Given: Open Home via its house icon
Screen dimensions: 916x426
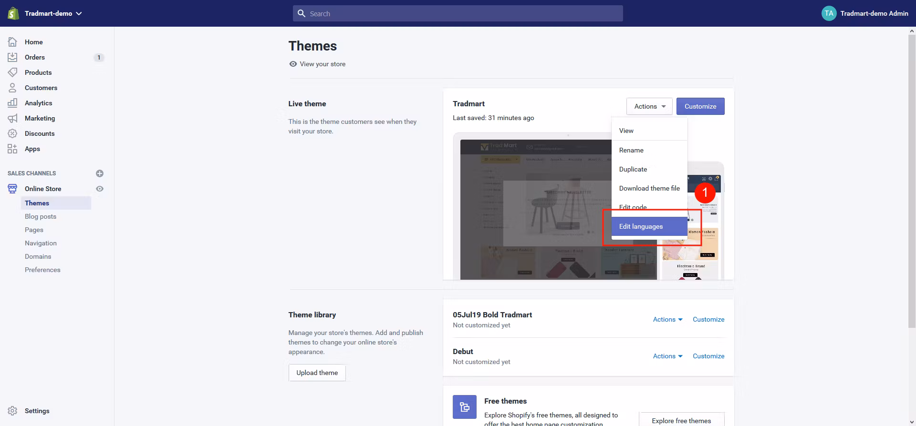Looking at the screenshot, I should coord(13,42).
